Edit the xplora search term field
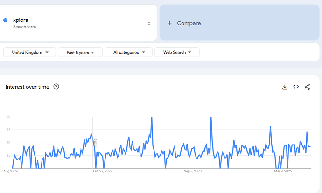The width and height of the screenshot is (322, 193). [x=21, y=20]
